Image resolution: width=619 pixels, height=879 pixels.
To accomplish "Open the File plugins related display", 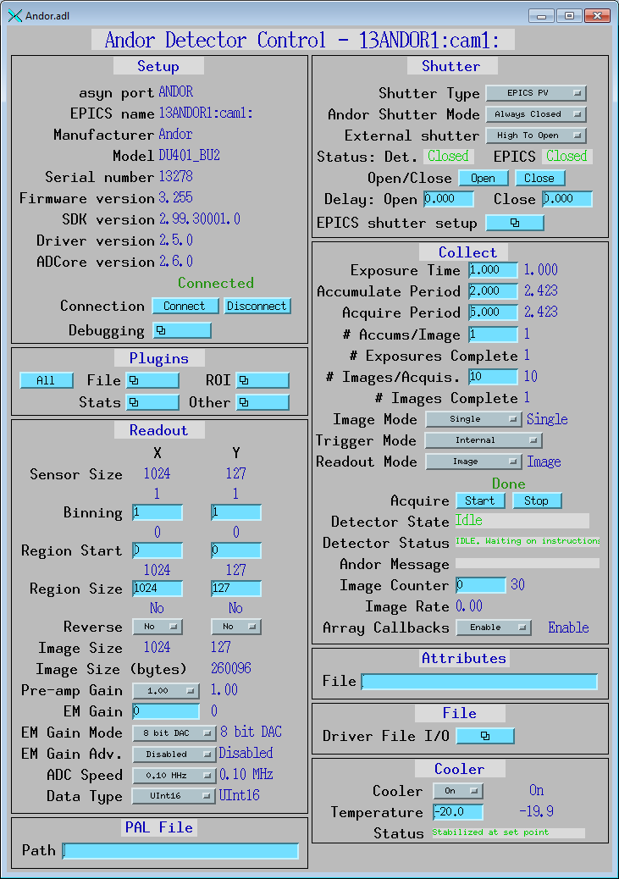I will [152, 380].
